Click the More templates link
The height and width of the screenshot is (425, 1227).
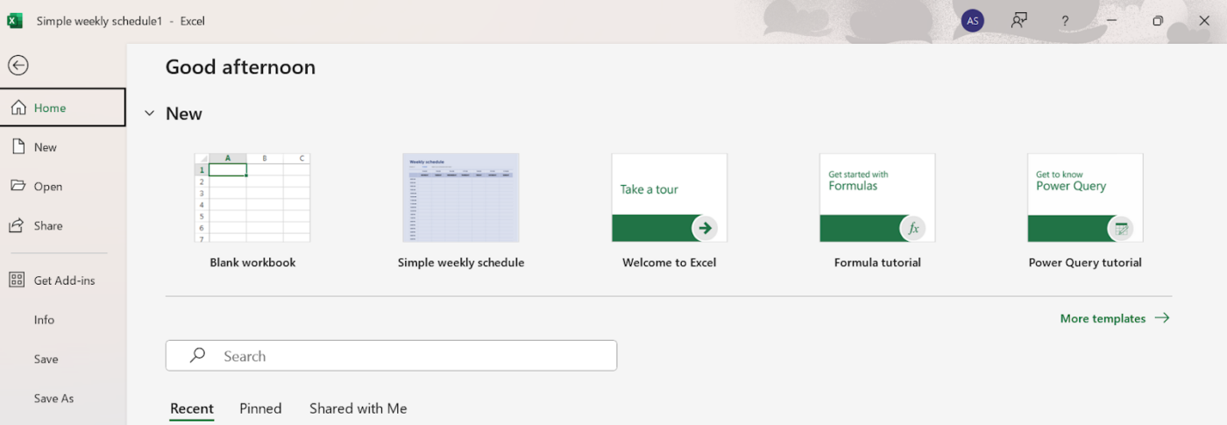pos(1115,318)
